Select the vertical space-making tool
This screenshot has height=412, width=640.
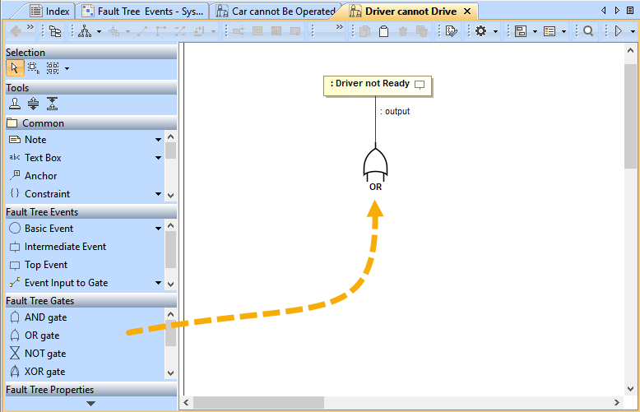click(x=53, y=104)
